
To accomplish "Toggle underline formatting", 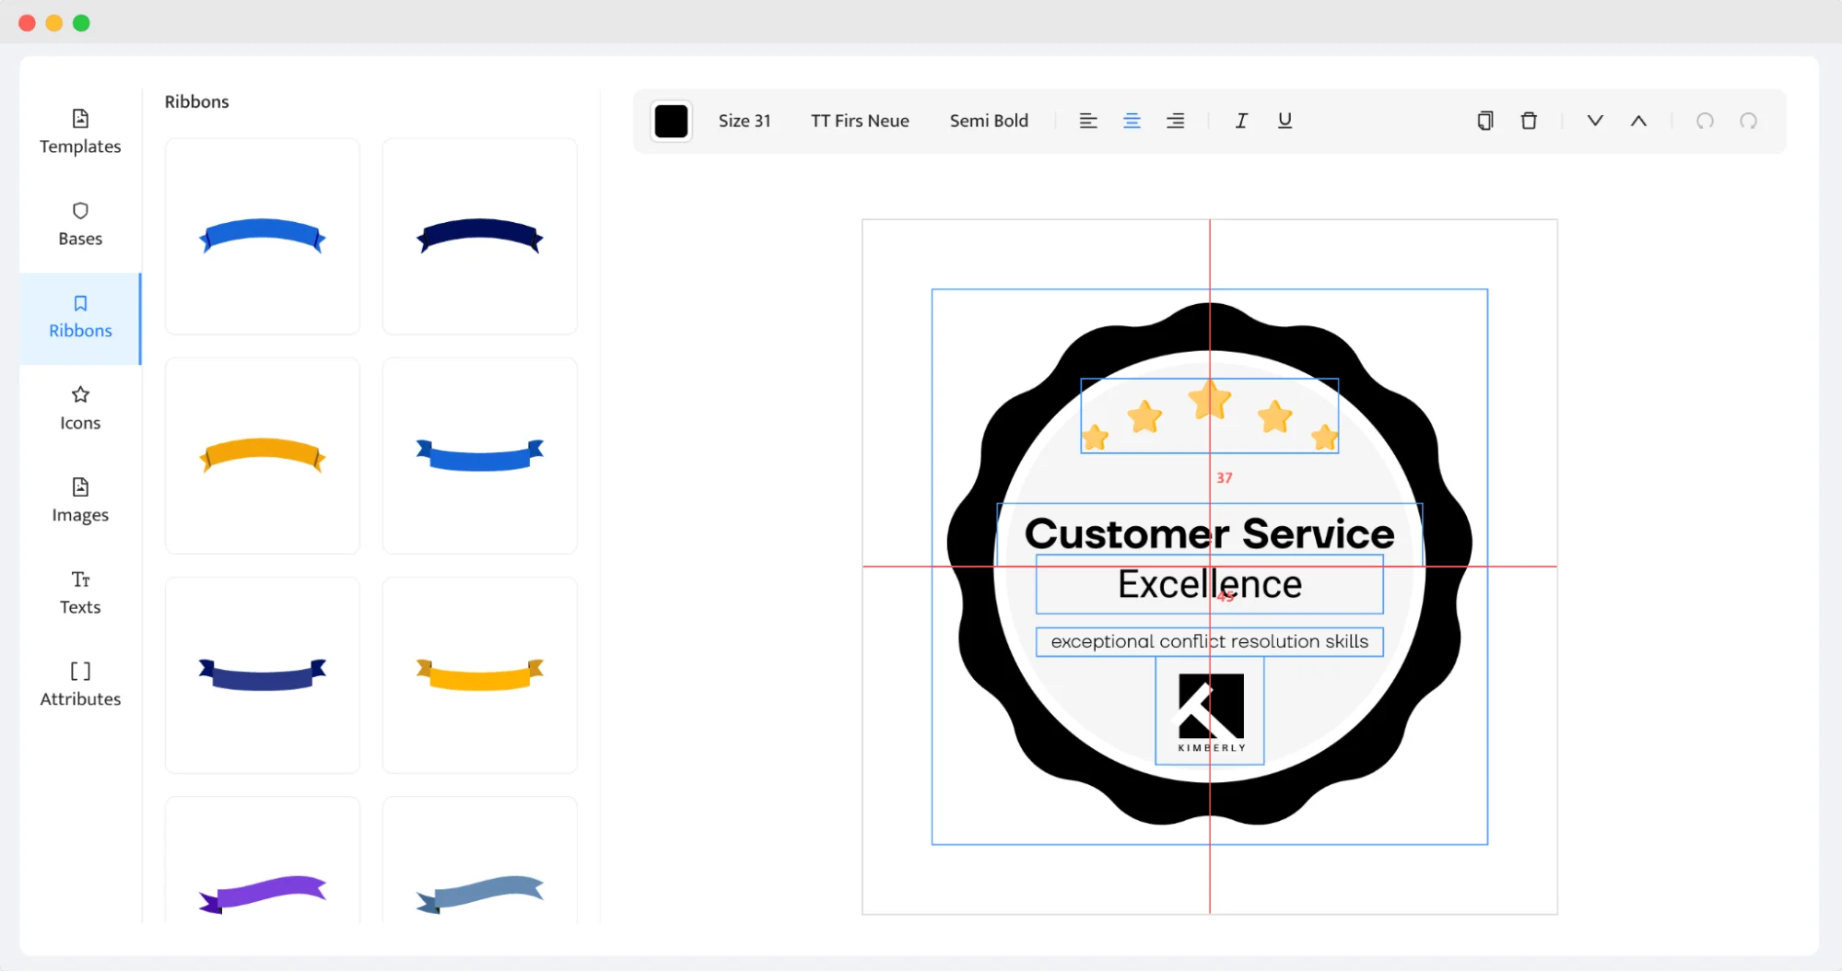I will point(1285,121).
